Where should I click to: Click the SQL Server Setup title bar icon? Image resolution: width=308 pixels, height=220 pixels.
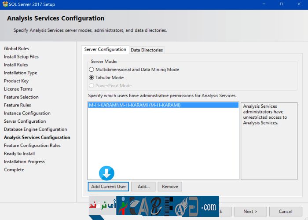(x=5, y=4)
